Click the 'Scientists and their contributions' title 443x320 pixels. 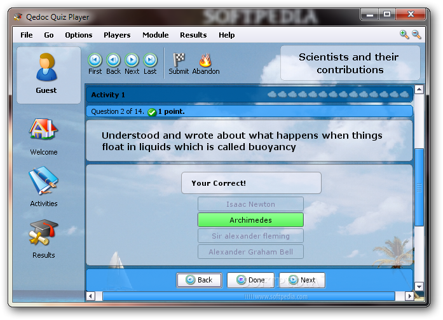pos(349,64)
